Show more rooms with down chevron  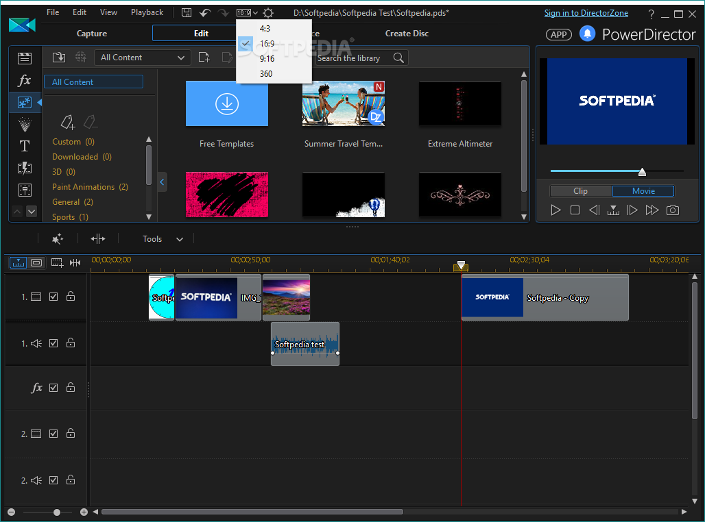coord(32,211)
